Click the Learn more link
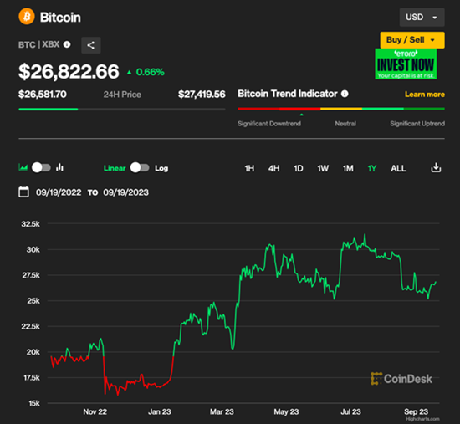The height and width of the screenshot is (424, 460). coord(425,95)
